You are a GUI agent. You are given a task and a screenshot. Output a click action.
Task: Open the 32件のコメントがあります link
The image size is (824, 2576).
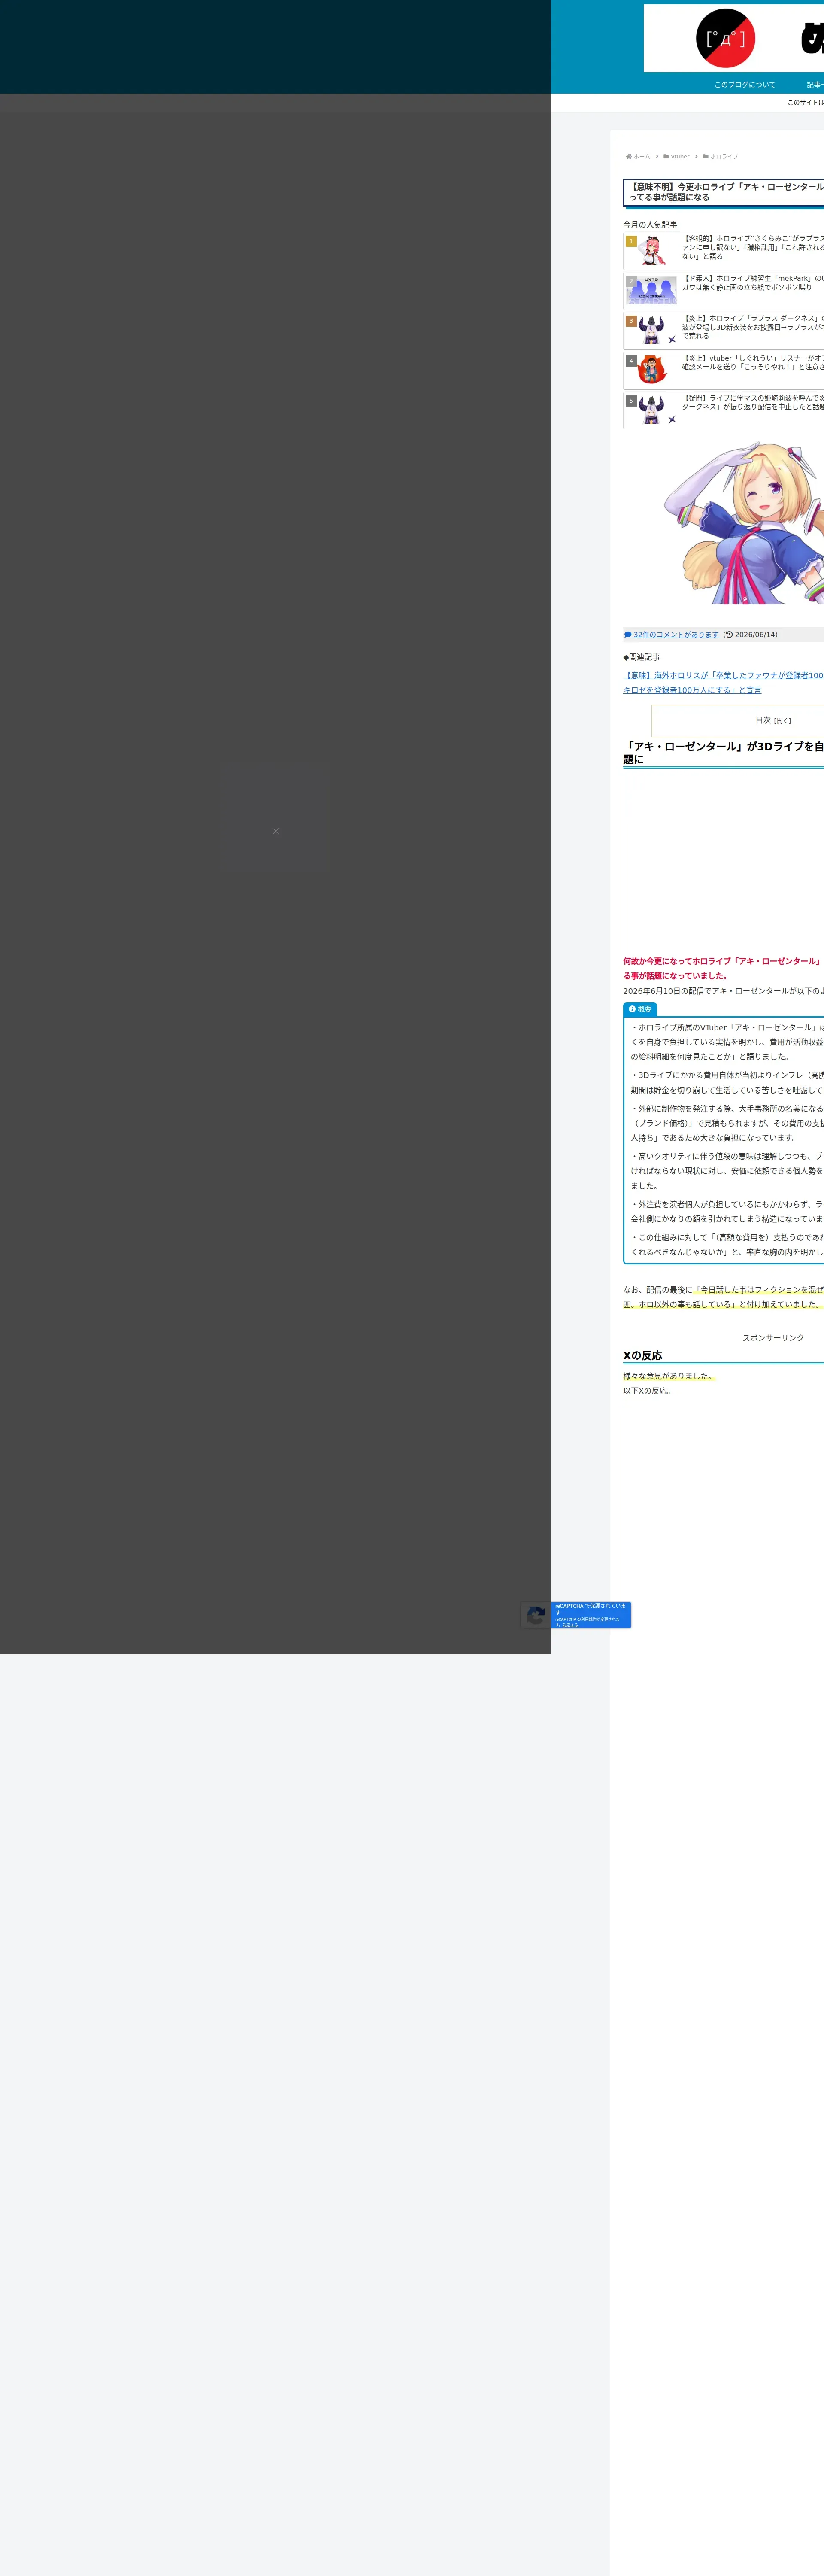(x=675, y=635)
